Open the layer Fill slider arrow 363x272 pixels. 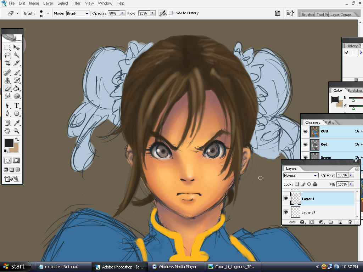pos(351,184)
